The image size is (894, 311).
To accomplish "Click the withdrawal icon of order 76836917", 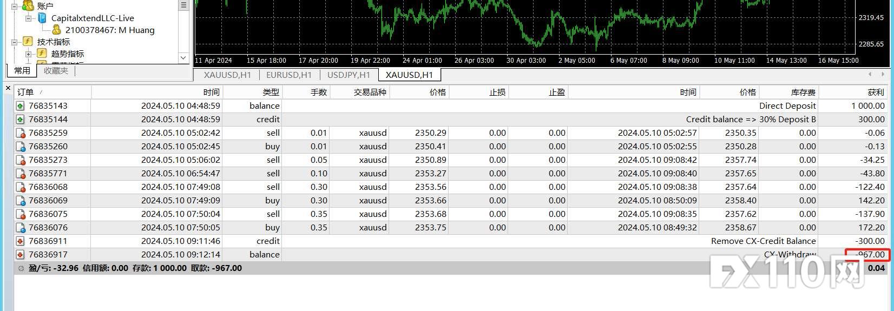I will click(x=21, y=255).
